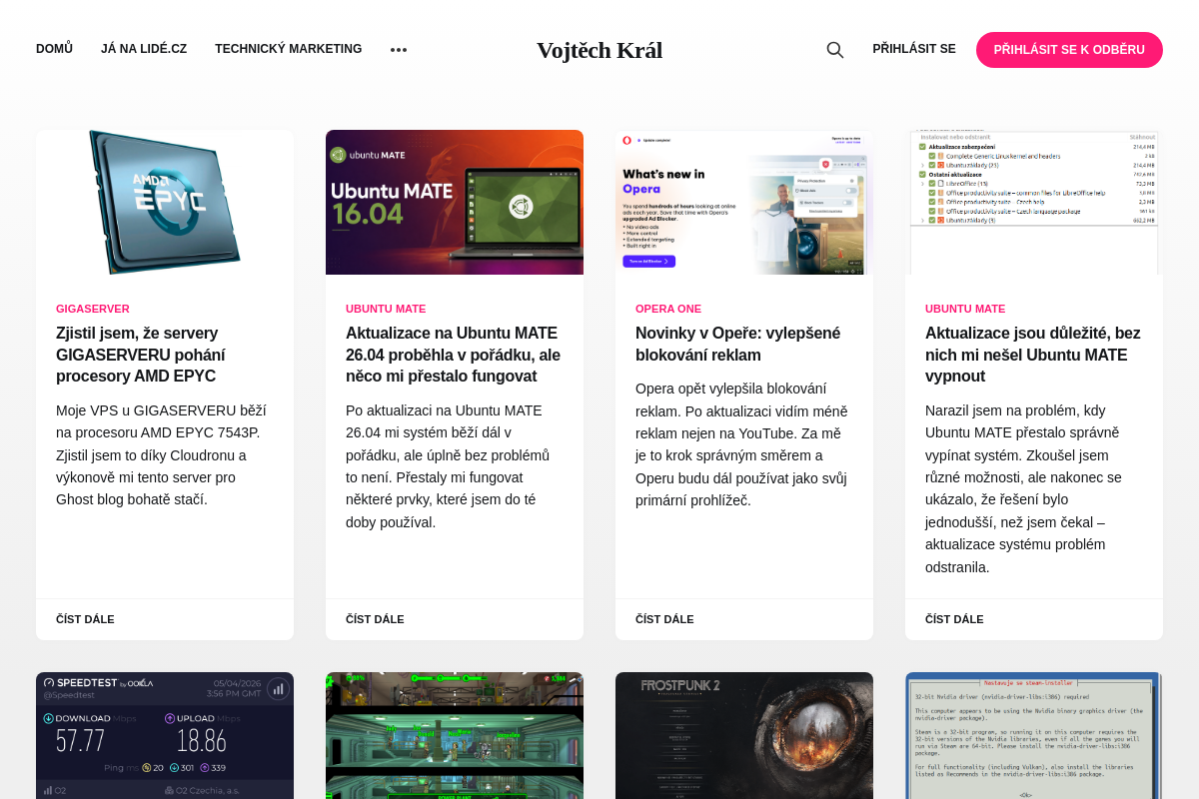
Task: Open the steam-installer Nvidia driver thumbnail
Action: [1034, 735]
